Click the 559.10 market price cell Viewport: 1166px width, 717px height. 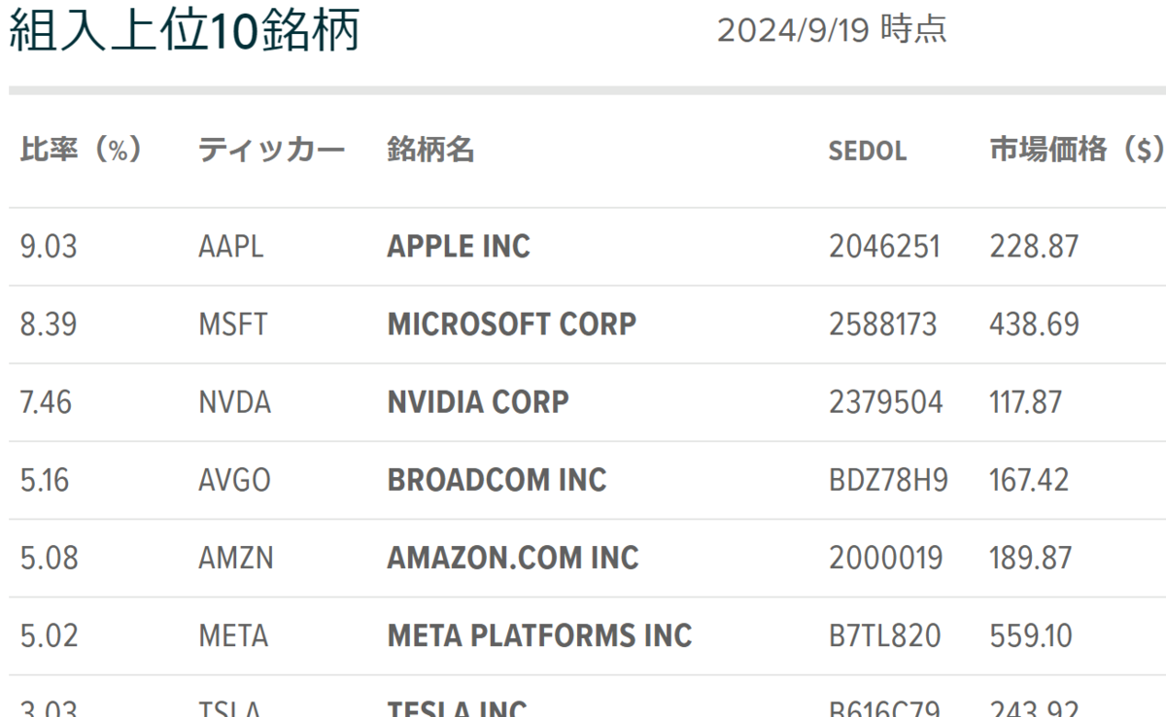click(x=1031, y=635)
